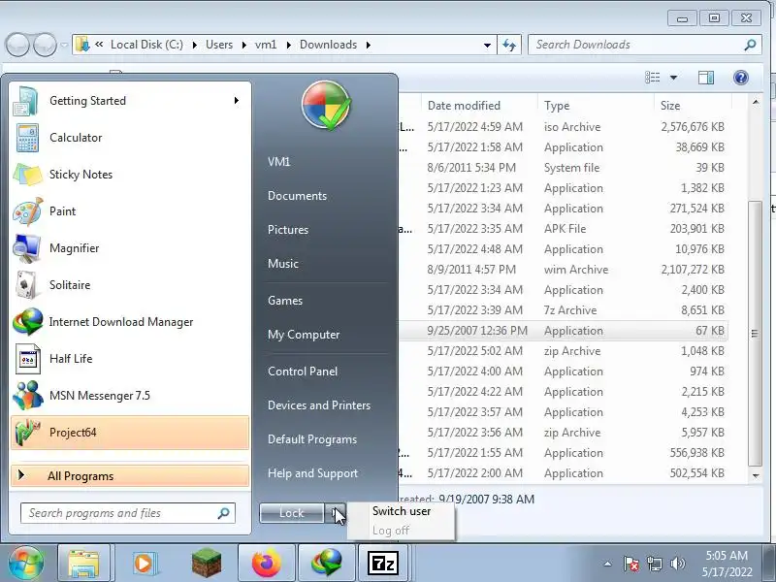The image size is (776, 582).
Task: Expand All Programs list
Action: click(x=130, y=476)
